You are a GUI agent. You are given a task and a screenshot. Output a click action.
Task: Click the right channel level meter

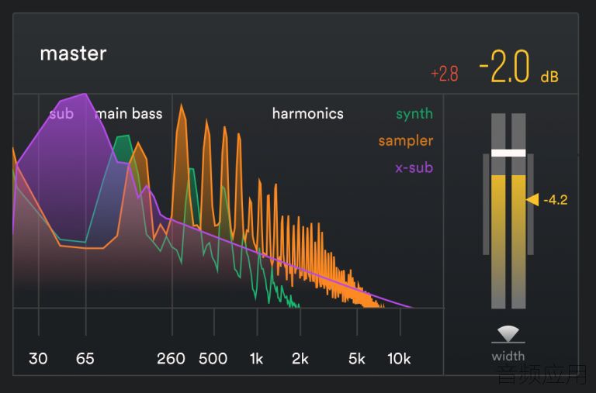[518, 211]
